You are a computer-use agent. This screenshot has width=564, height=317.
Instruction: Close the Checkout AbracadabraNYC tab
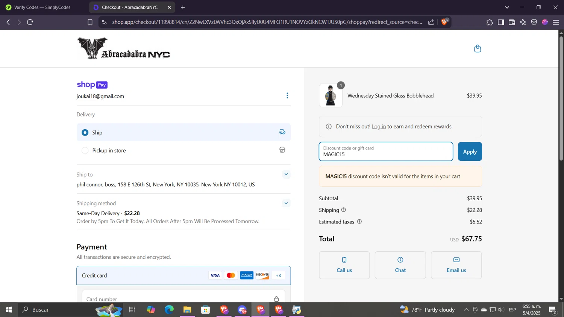click(169, 7)
